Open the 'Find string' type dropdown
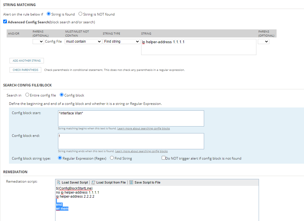Image resolution: width=304 pixels, height=221 pixels. click(121, 41)
